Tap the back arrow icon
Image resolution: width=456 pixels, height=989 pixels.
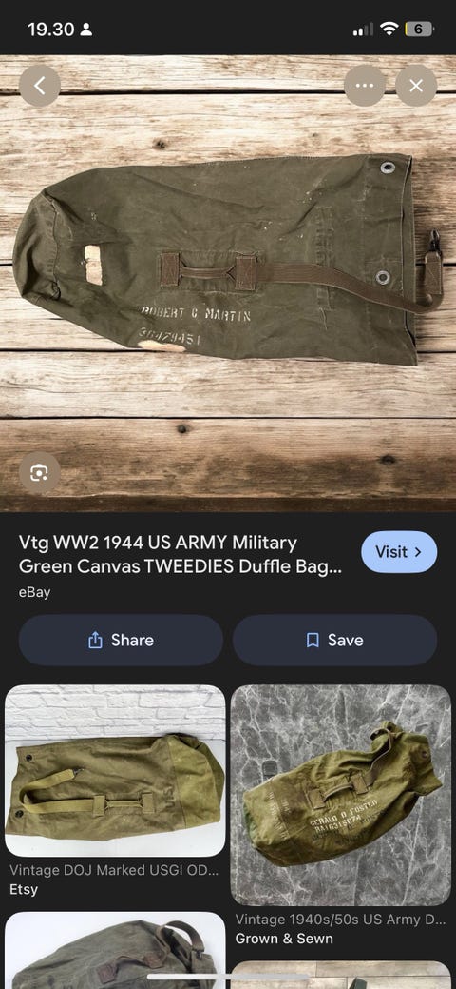pos(40,86)
